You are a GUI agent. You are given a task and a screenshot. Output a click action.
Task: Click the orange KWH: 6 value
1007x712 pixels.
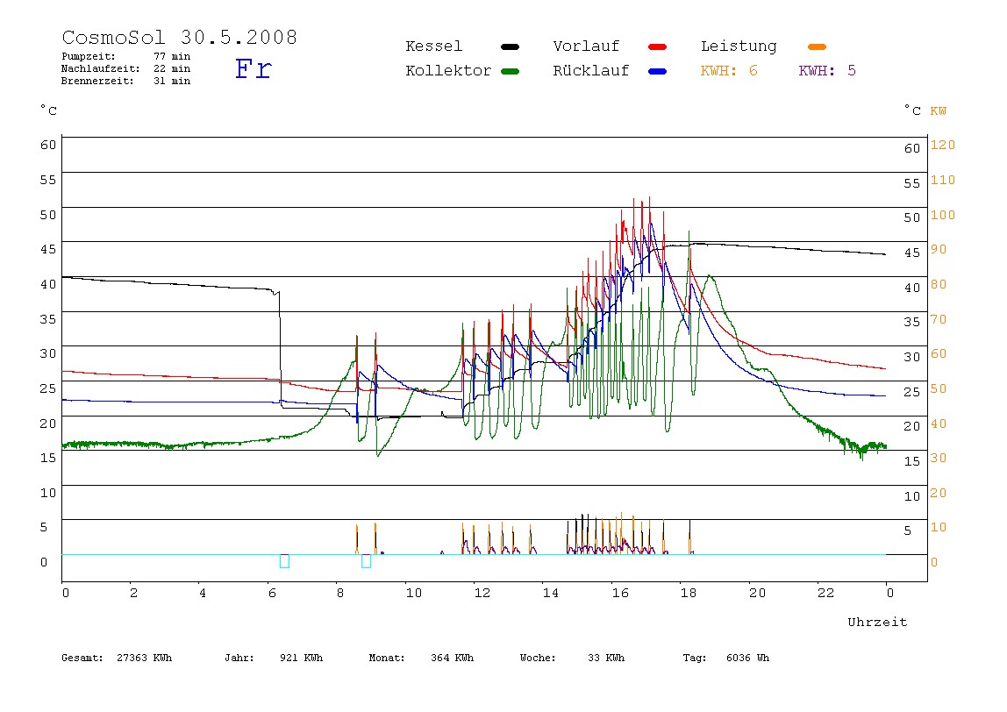(729, 71)
